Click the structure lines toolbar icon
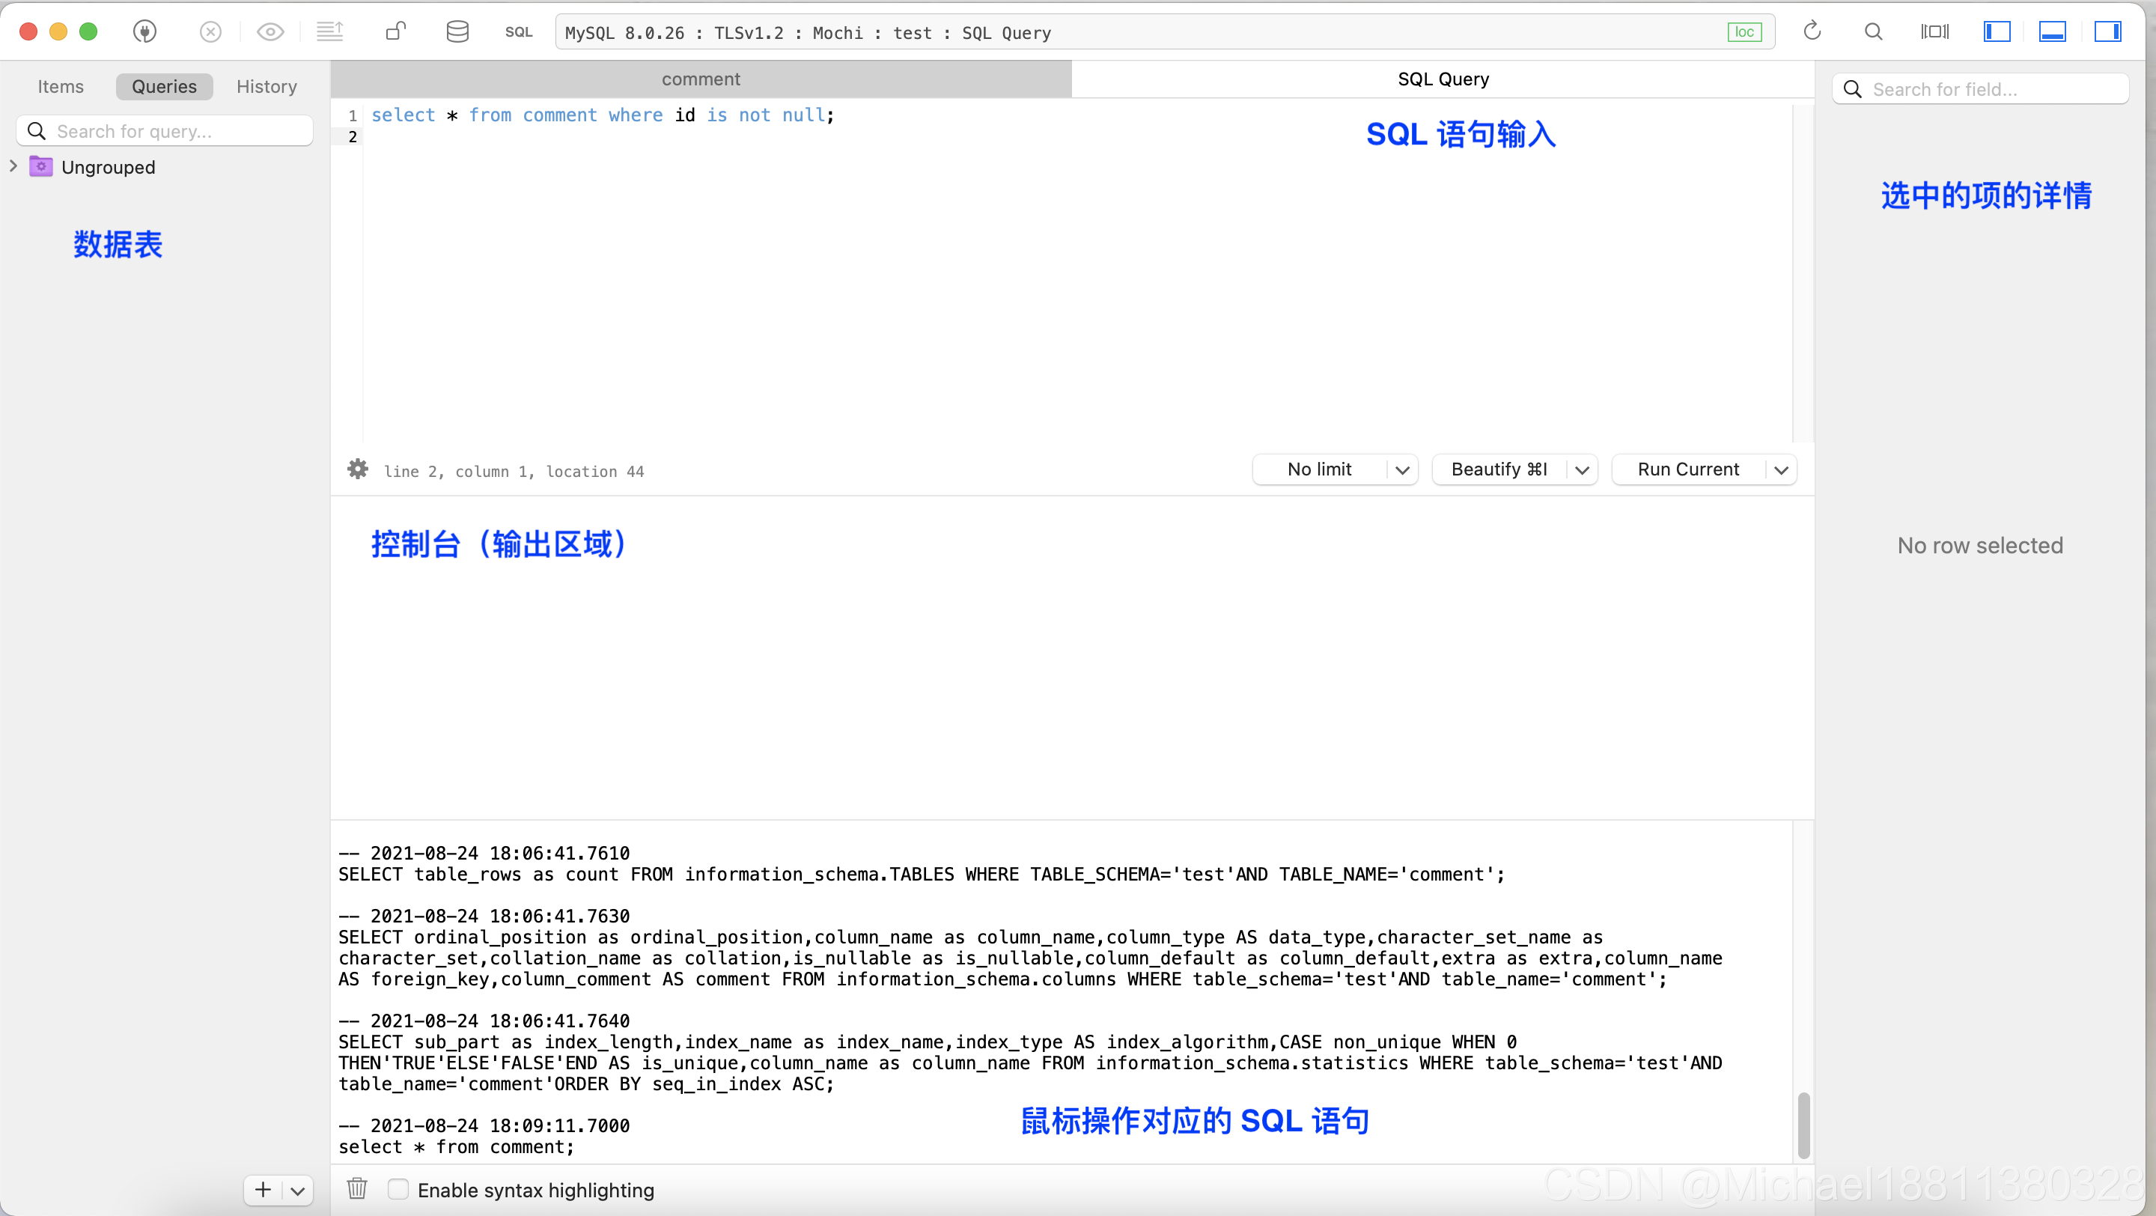This screenshot has width=2156, height=1216. click(329, 31)
